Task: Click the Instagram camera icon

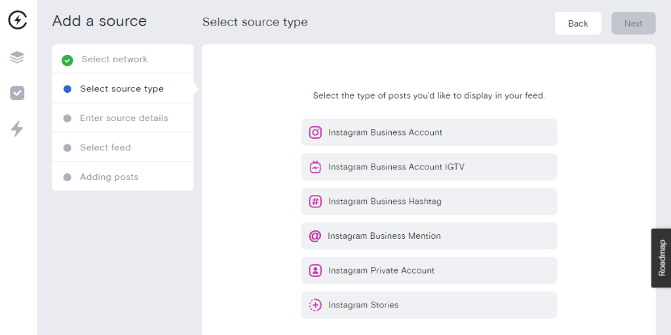Action: pos(315,132)
